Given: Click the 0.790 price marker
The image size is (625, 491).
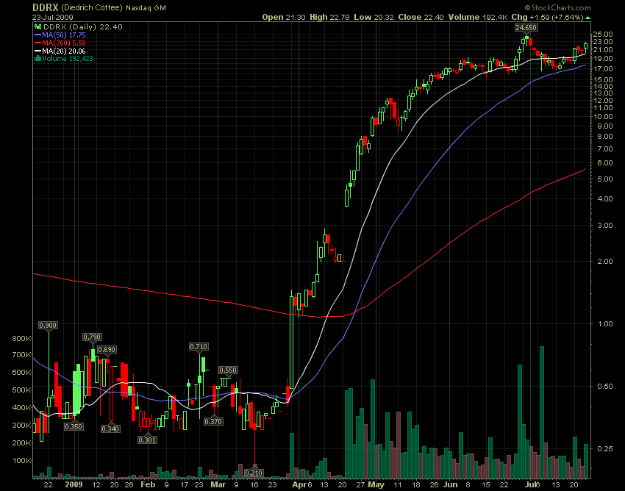Looking at the screenshot, I should coord(92,337).
